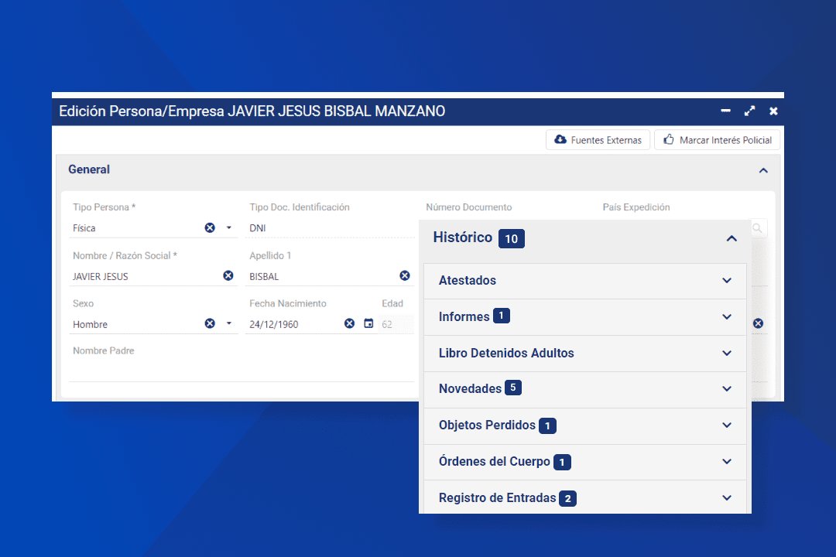The image size is (836, 557).
Task: Click the Histórico heading text
Action: click(463, 237)
